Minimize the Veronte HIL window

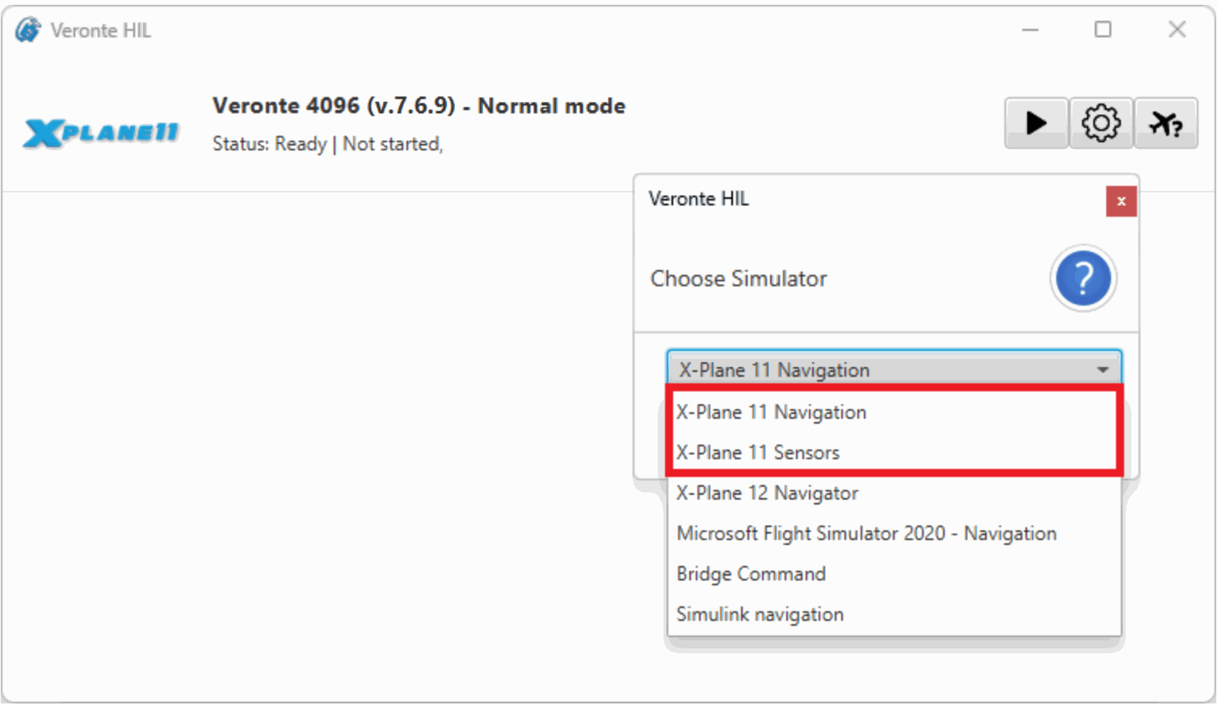(1030, 30)
